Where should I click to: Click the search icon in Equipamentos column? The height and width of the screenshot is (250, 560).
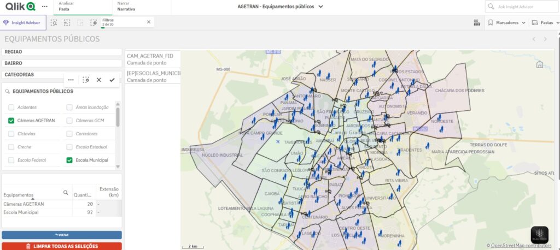pyautogui.click(x=66, y=193)
